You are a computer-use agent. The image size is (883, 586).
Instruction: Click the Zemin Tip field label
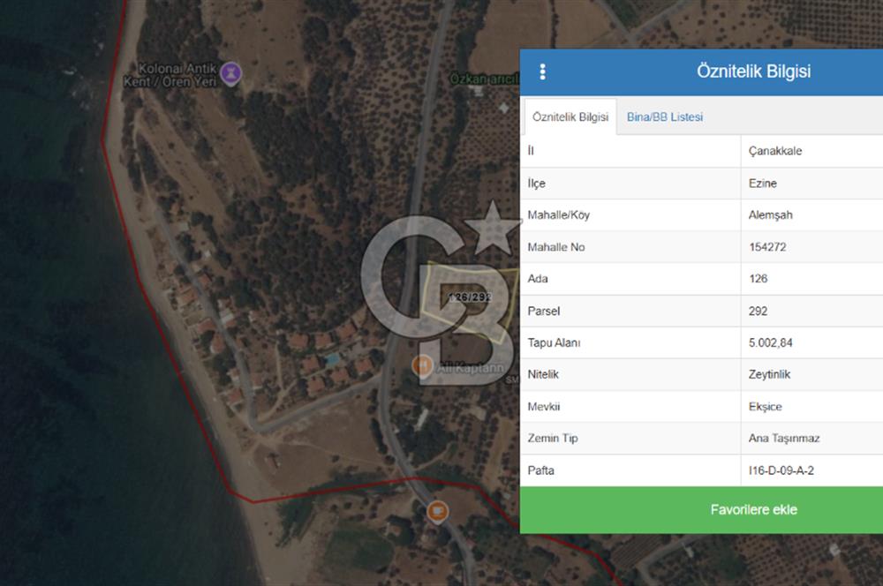(553, 438)
